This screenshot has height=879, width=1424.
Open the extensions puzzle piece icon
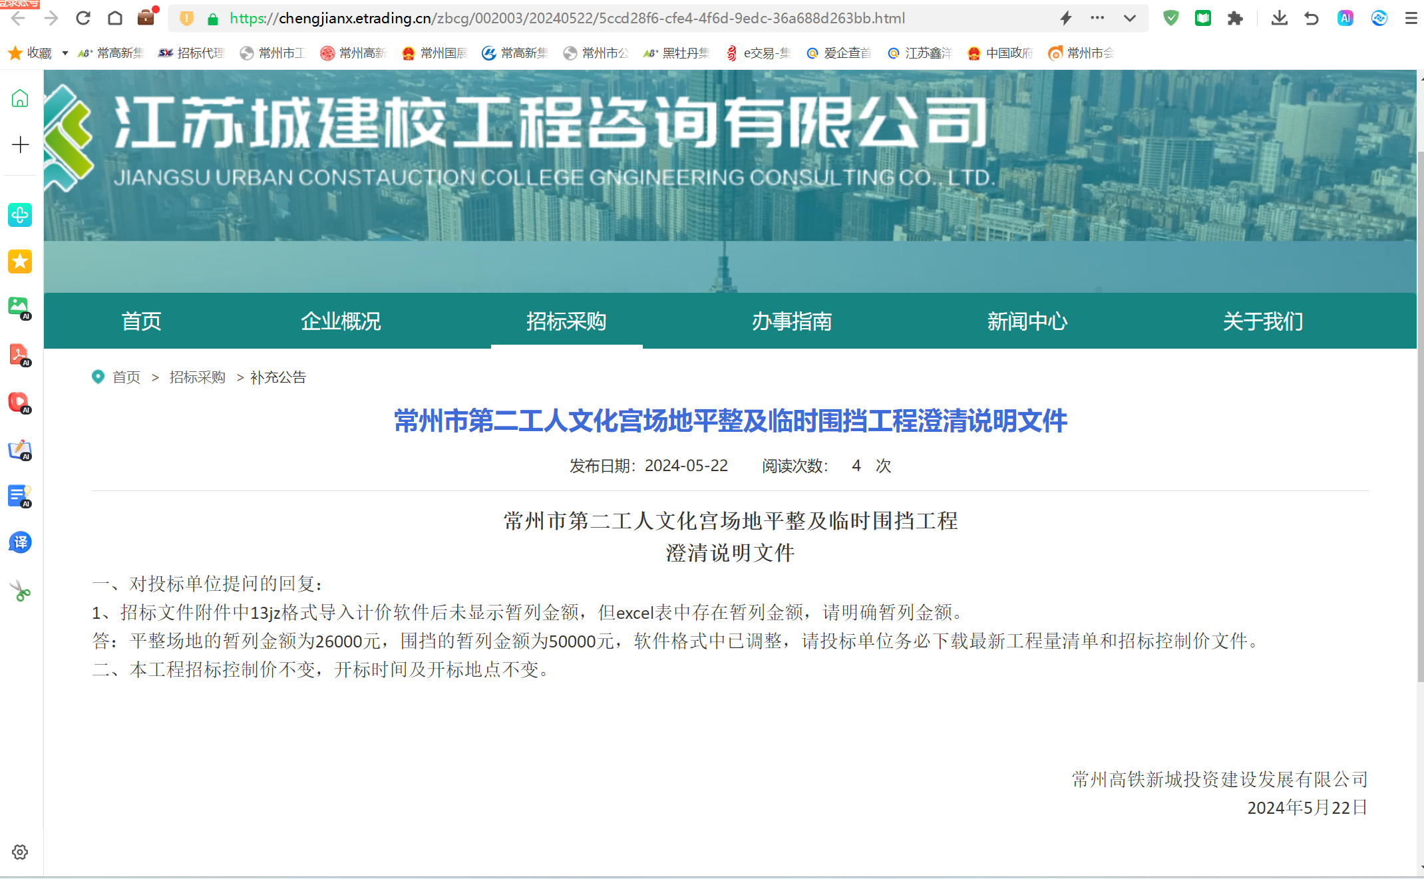coord(1235,18)
